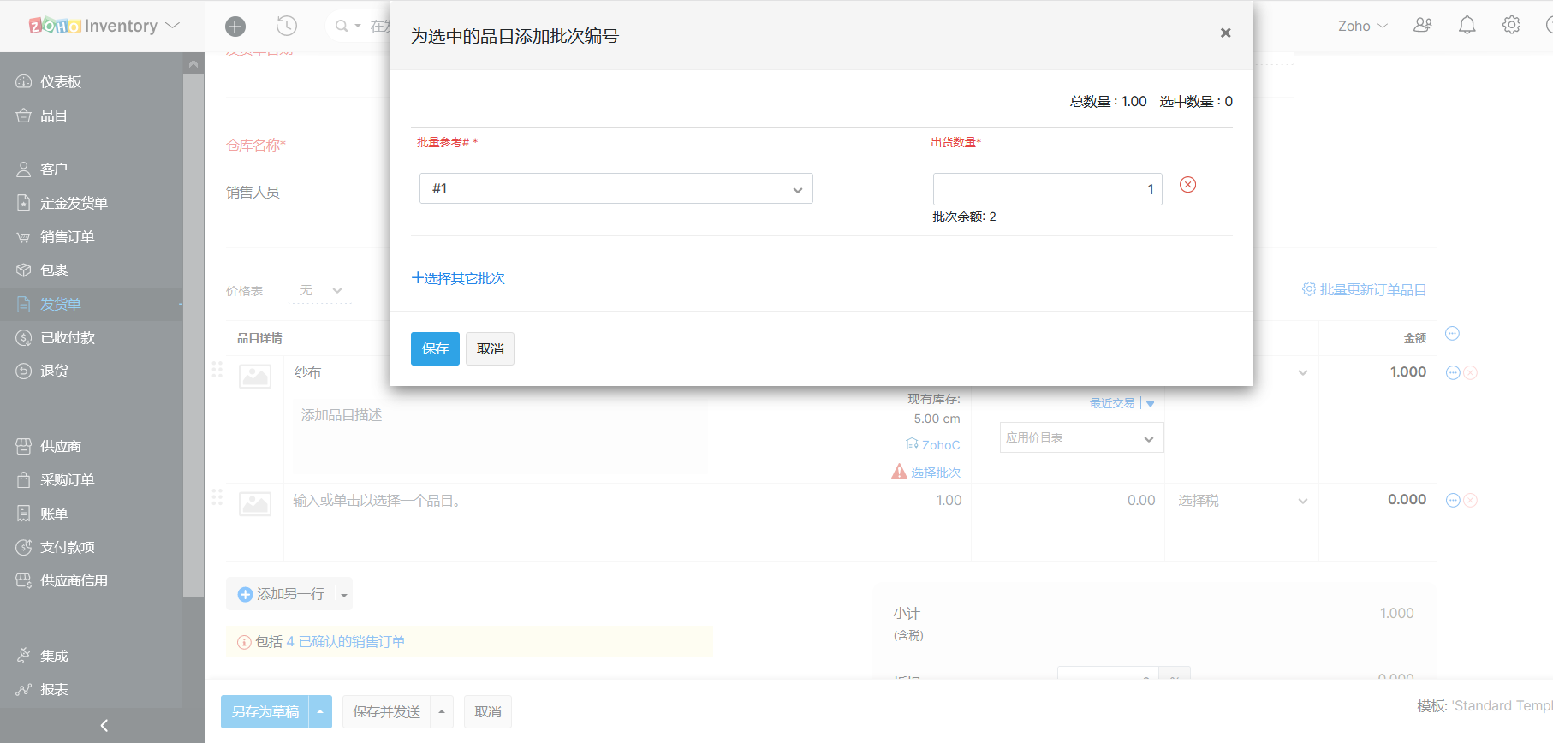Open the Zoho organization dropdown
This screenshot has width=1553, height=743.
click(1362, 27)
